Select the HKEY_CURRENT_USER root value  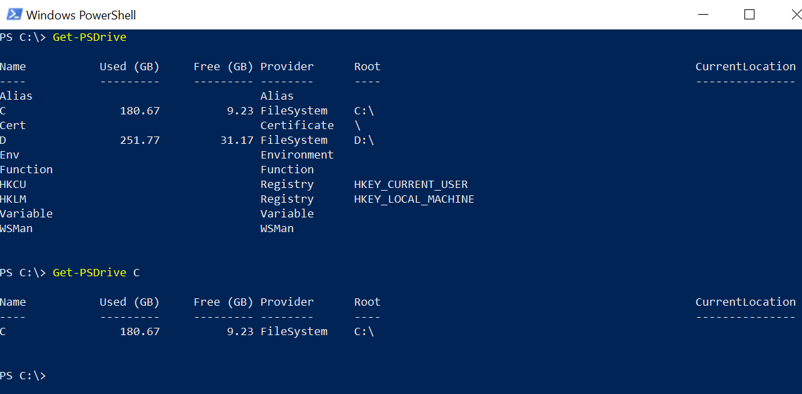click(x=411, y=185)
